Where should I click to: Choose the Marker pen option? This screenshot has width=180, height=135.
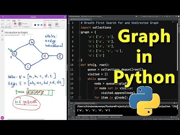click(25, 24)
